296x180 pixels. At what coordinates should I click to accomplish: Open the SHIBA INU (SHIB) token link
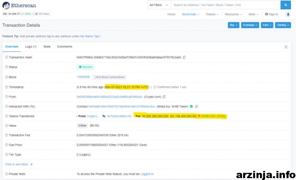pos(214,116)
